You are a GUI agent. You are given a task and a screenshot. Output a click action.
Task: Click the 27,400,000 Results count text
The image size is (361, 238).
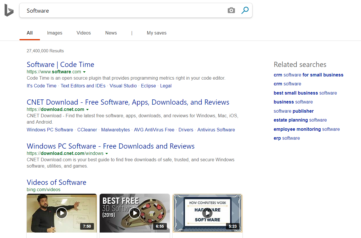pos(45,51)
